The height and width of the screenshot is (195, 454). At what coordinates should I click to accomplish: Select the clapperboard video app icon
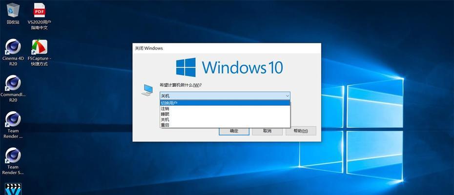pos(13,189)
